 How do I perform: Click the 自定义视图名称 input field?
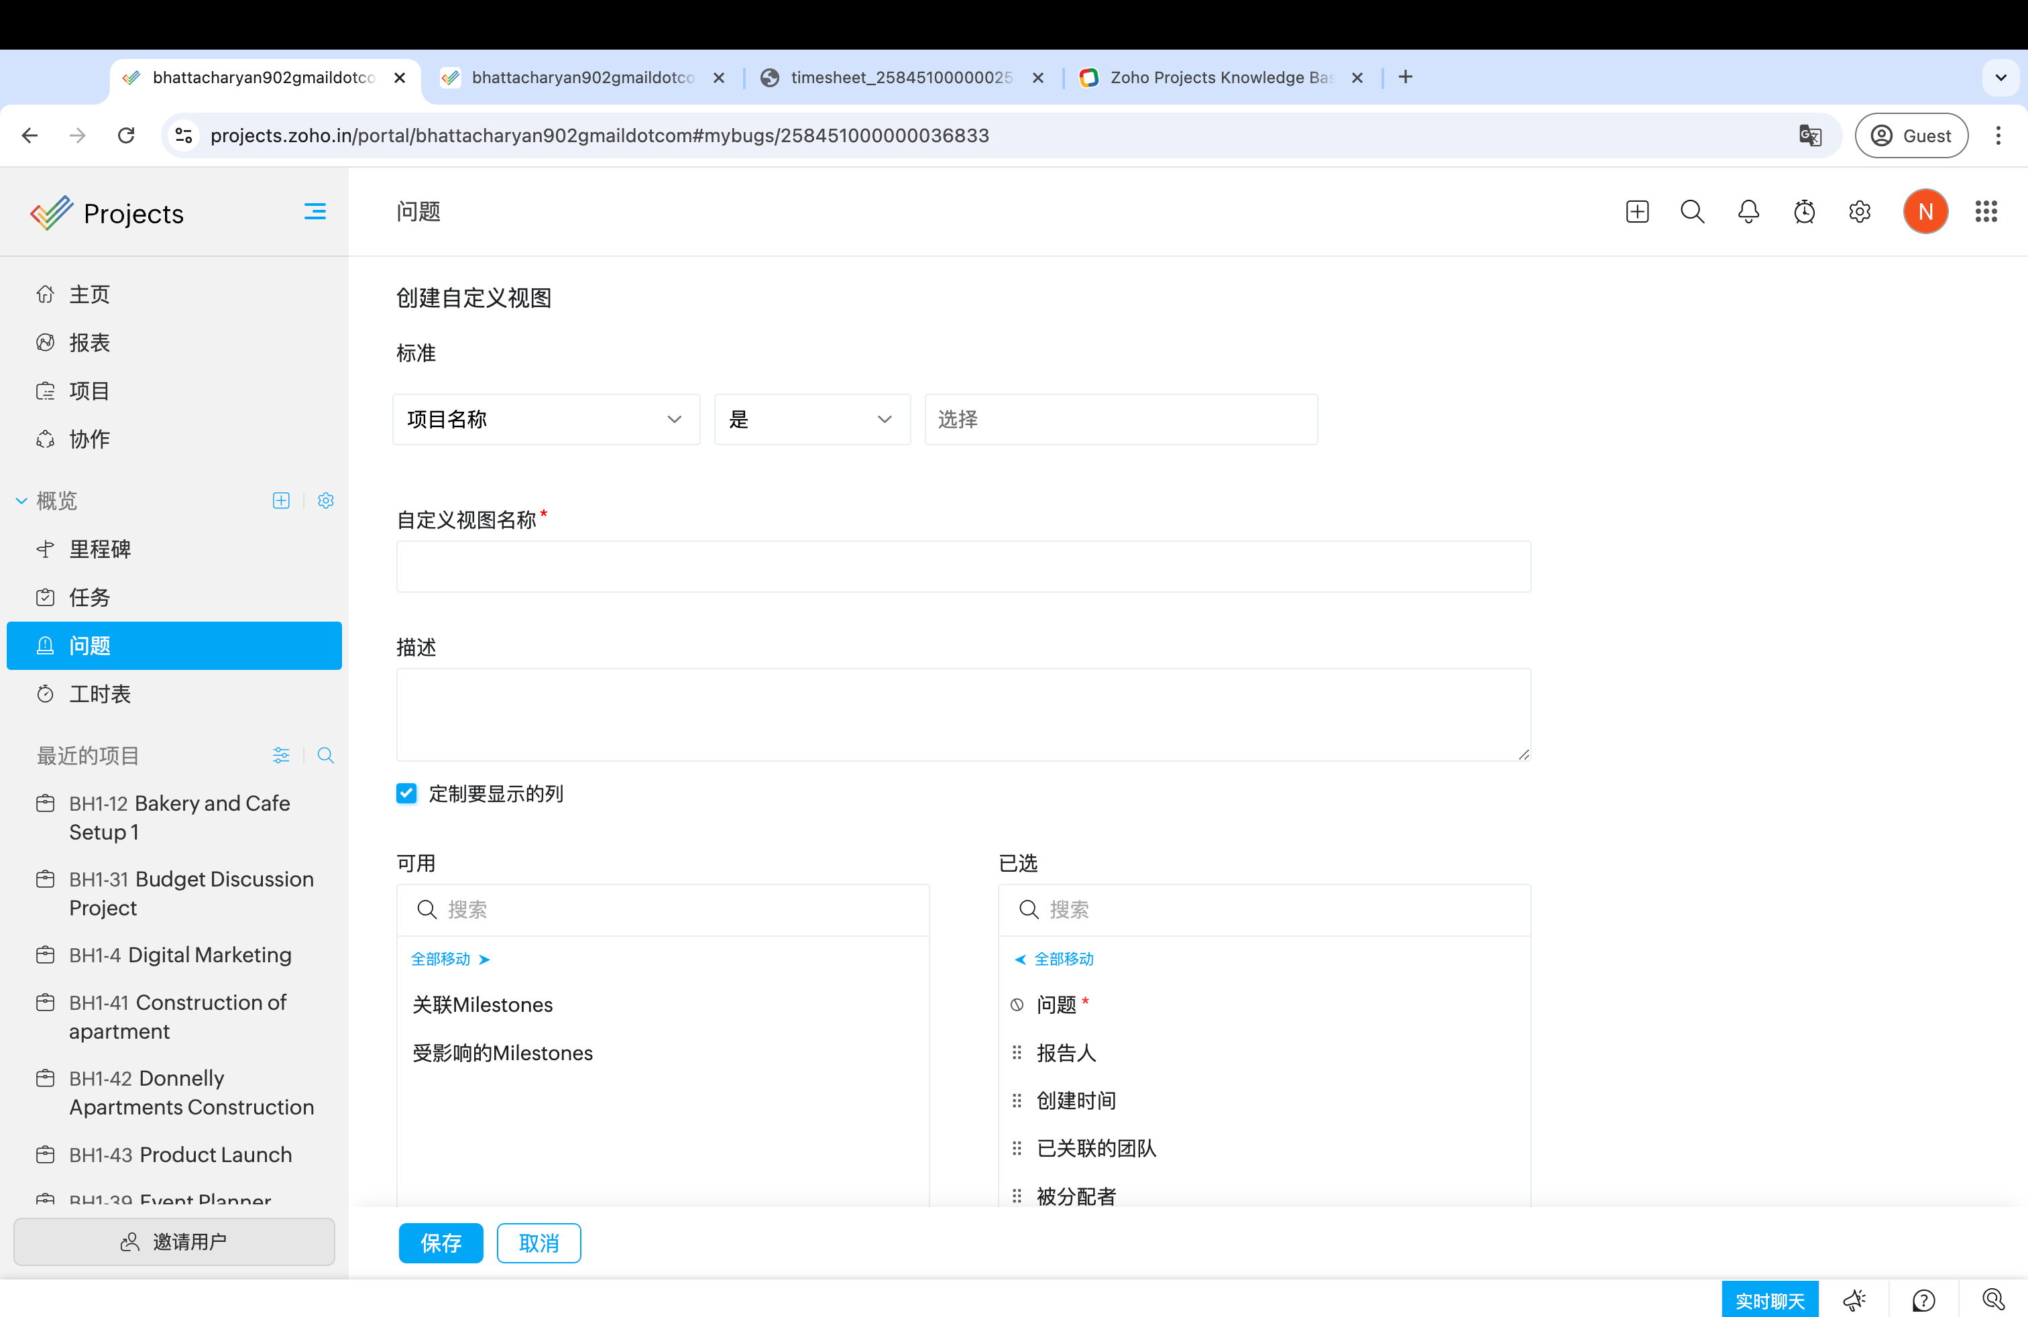click(x=963, y=567)
